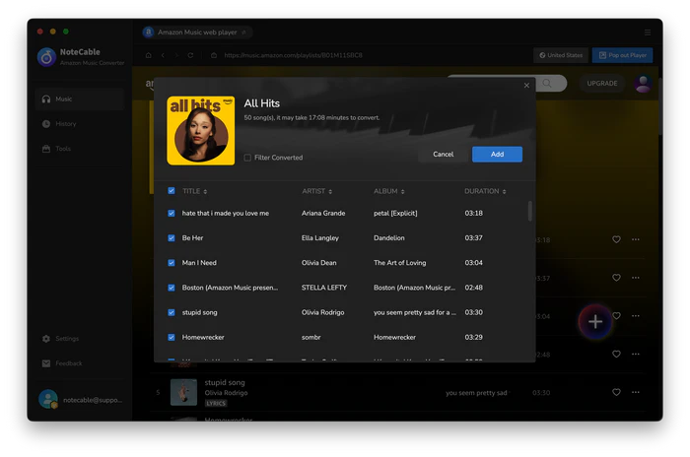
Task: Open the Music section in sidebar
Action: click(80, 98)
